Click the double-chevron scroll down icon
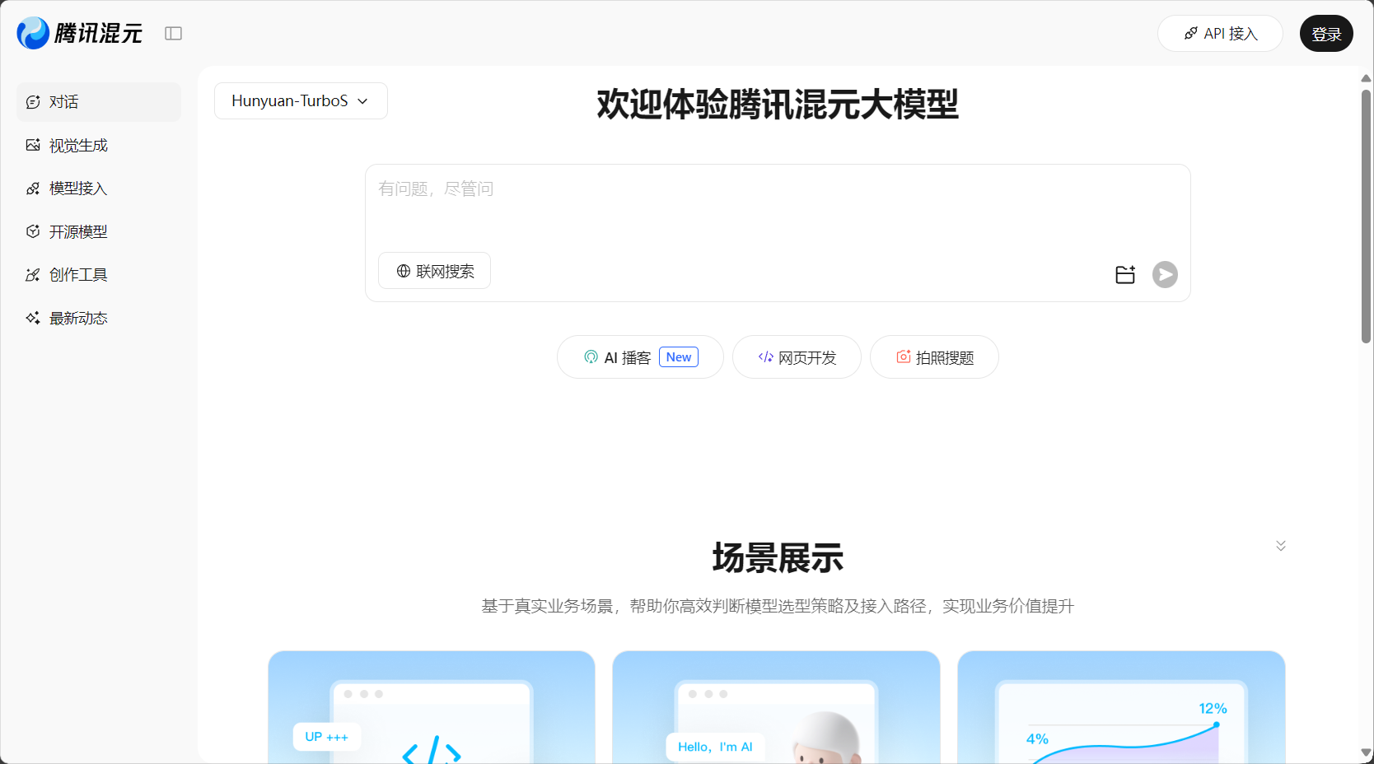The image size is (1374, 764). coord(1281,546)
